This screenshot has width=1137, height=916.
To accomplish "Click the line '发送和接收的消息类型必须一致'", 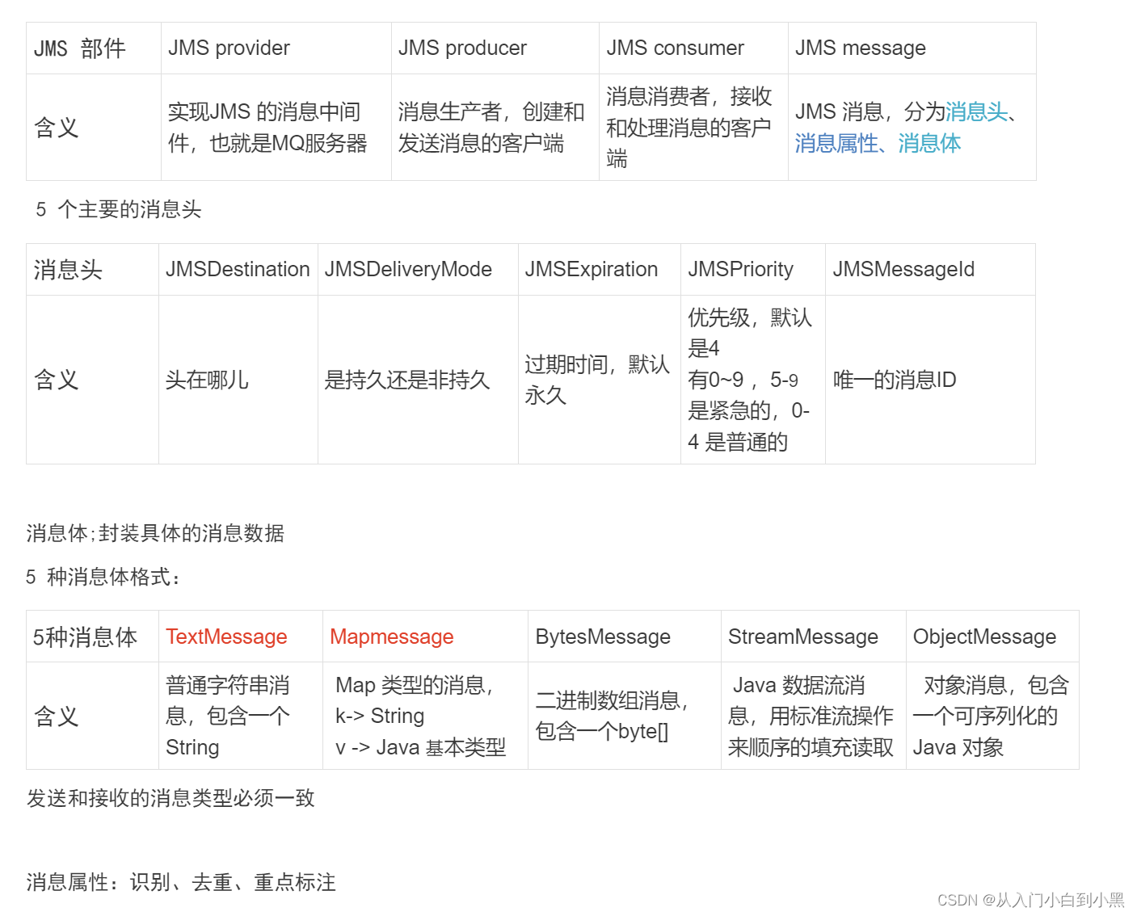I will [x=171, y=799].
